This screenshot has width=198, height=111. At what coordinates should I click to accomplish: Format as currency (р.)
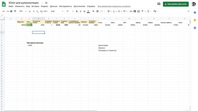click(x=30, y=11)
